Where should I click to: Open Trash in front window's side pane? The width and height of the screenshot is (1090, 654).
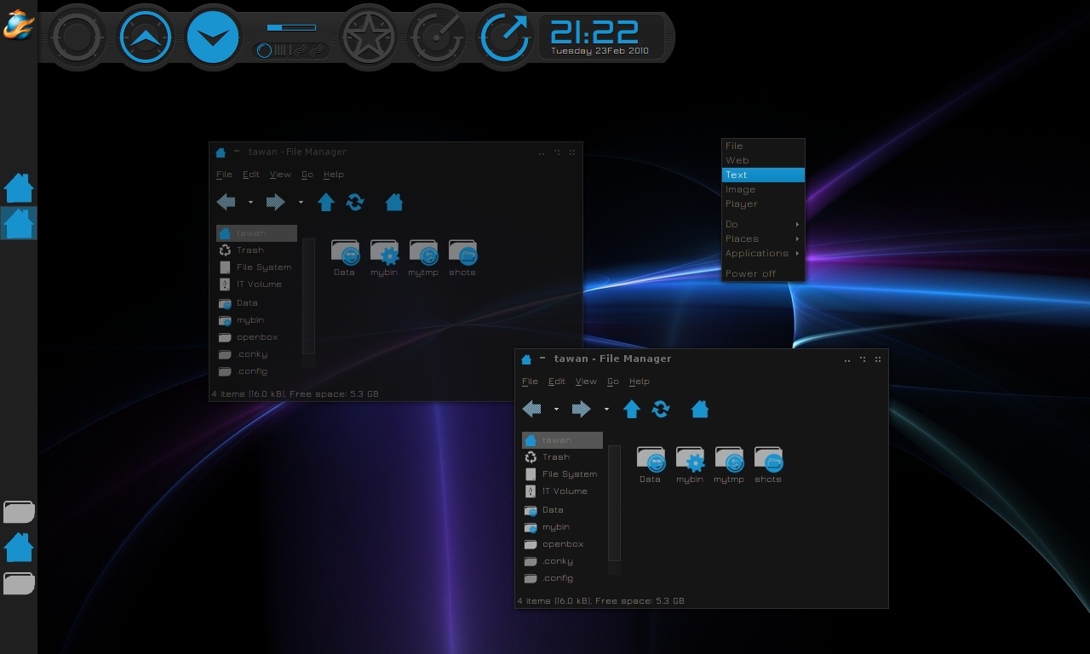(x=562, y=457)
